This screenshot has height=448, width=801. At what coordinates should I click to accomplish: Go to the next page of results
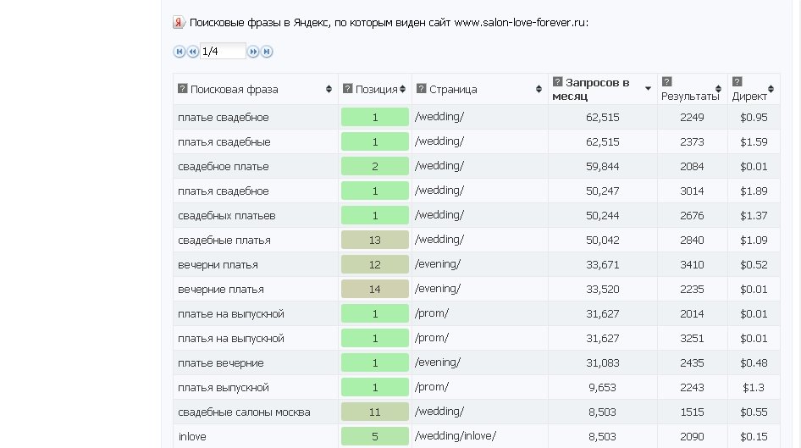coord(253,52)
